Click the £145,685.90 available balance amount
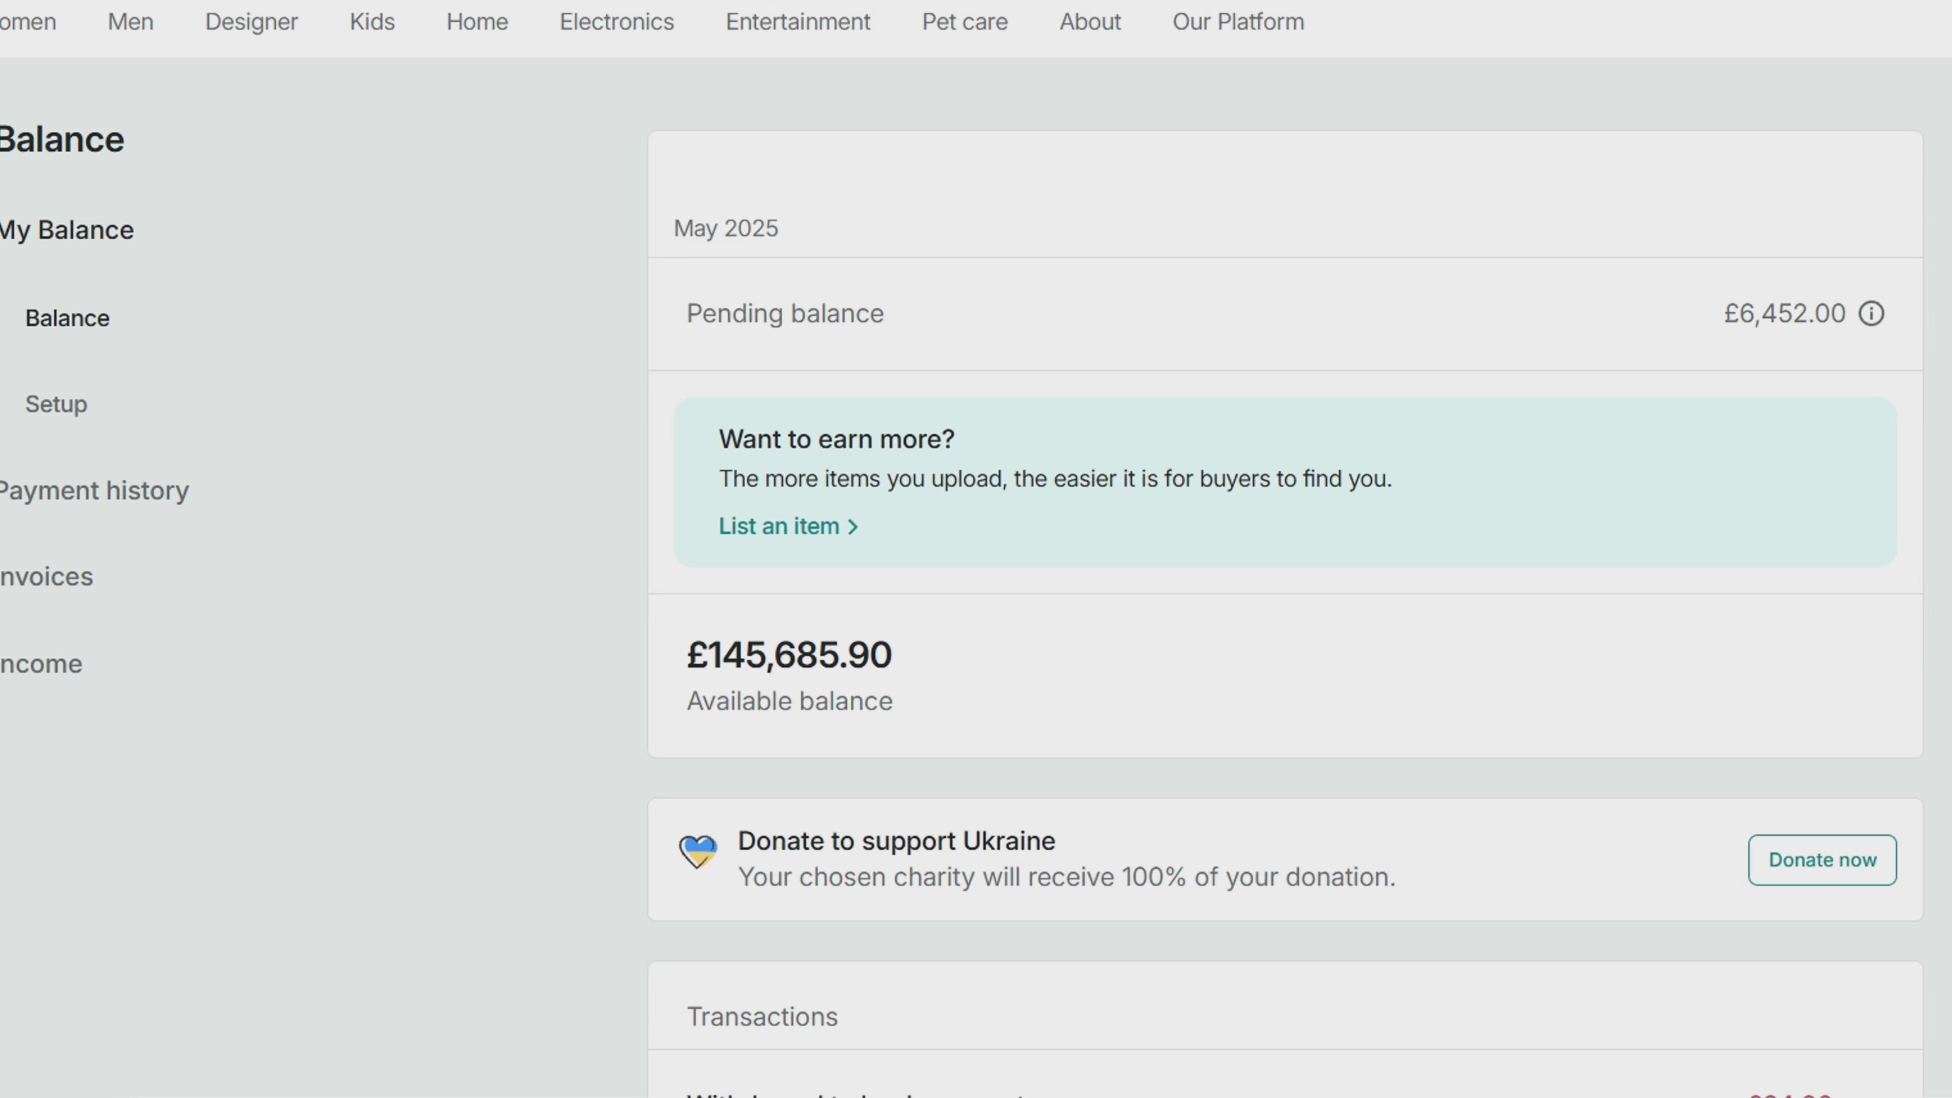 pos(789,655)
